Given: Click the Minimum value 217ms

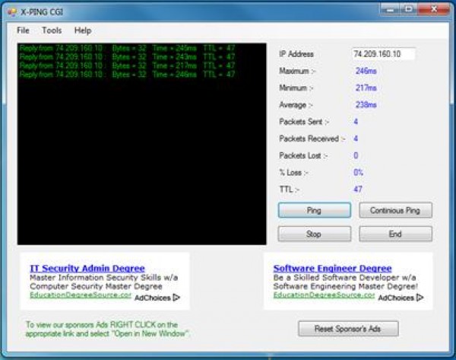Looking at the screenshot, I should click(366, 88).
